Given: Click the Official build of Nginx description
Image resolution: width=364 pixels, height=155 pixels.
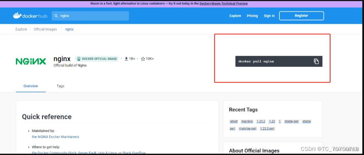Looking at the screenshot, I should point(71,66).
